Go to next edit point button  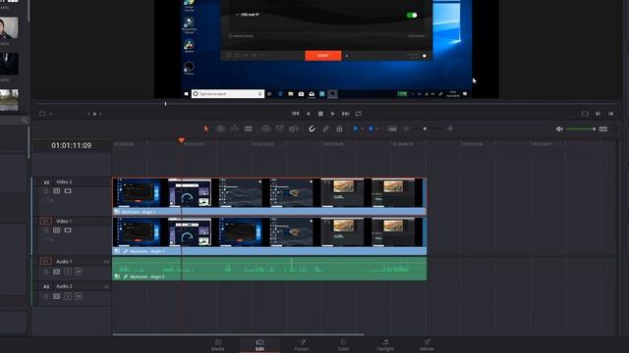(599, 114)
